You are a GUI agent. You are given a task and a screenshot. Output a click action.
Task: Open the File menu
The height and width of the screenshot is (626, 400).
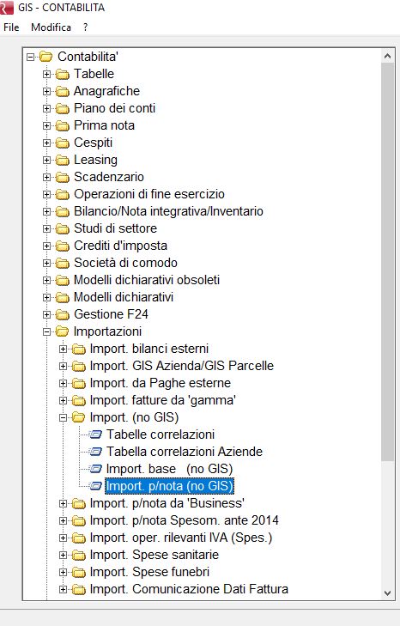pyautogui.click(x=11, y=27)
